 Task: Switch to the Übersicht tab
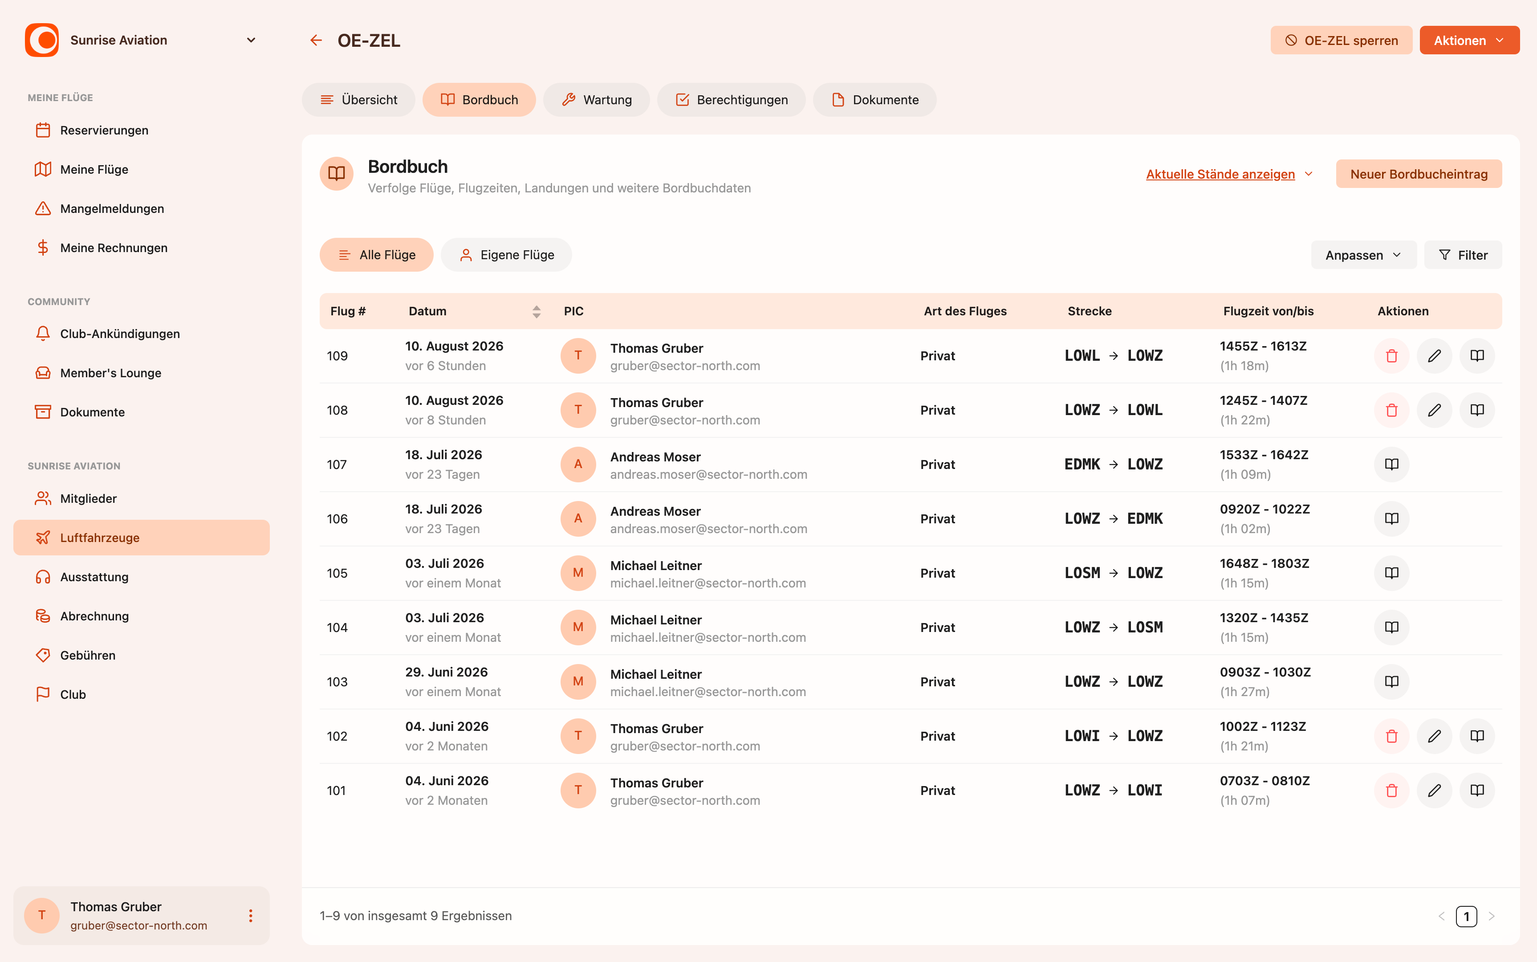(x=359, y=100)
